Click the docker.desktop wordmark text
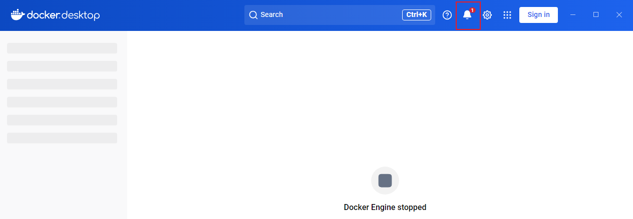Screen dimensions: 633x219 pos(63,15)
